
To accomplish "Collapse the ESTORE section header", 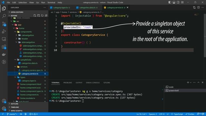I will tap(14, 15).
